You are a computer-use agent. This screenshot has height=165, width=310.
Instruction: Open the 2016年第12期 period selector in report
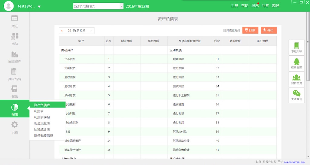pyautogui.click(x=77, y=31)
